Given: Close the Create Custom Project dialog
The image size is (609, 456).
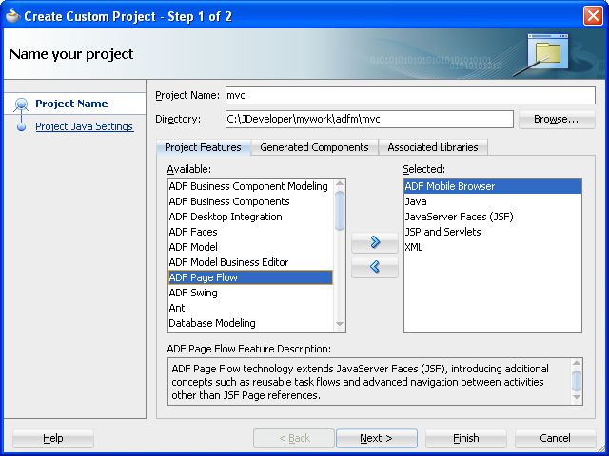Looking at the screenshot, I should (x=593, y=16).
